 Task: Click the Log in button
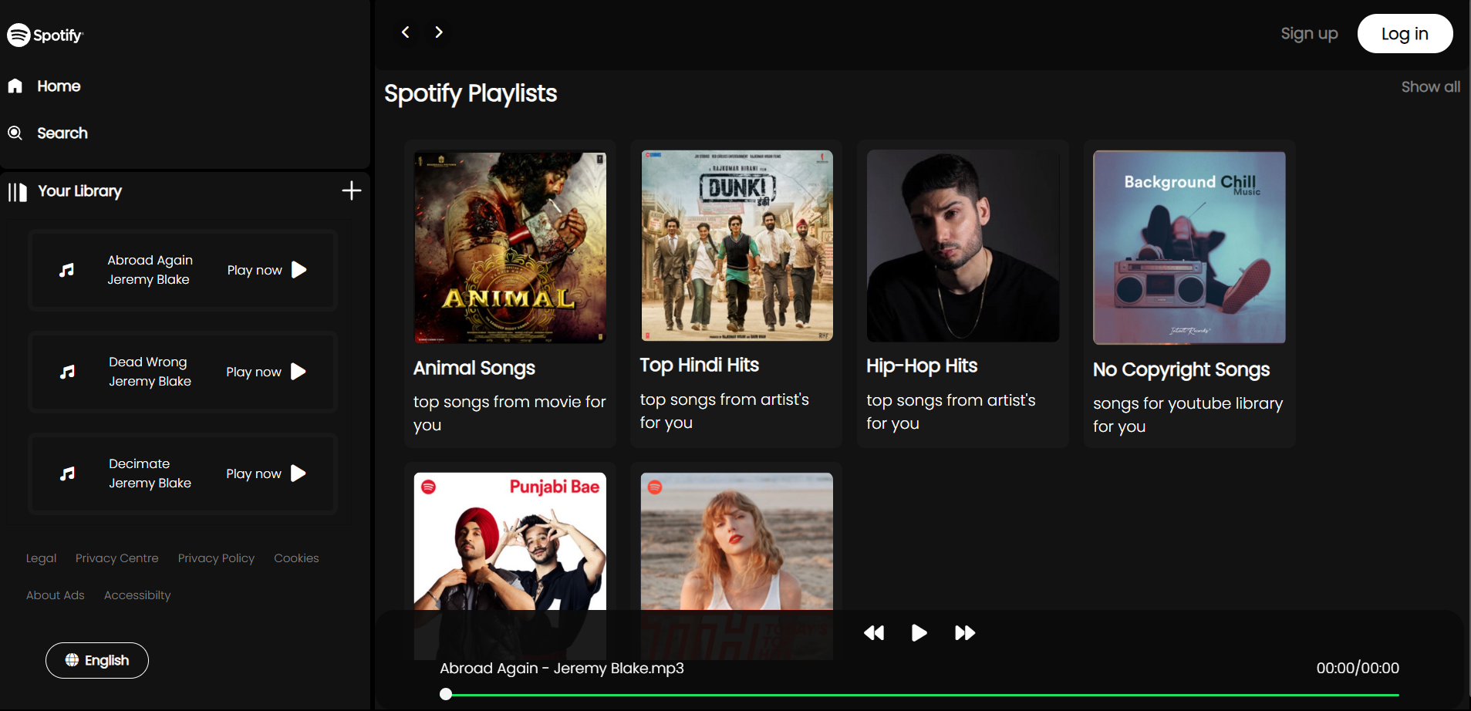1405,33
